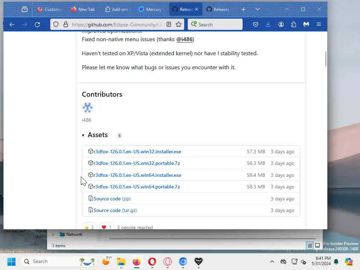Click the heart reaction button
This screenshot has width=360, height=270.
click(107, 226)
